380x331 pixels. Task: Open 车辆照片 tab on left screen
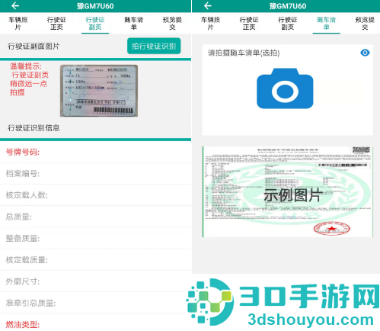(x=18, y=24)
